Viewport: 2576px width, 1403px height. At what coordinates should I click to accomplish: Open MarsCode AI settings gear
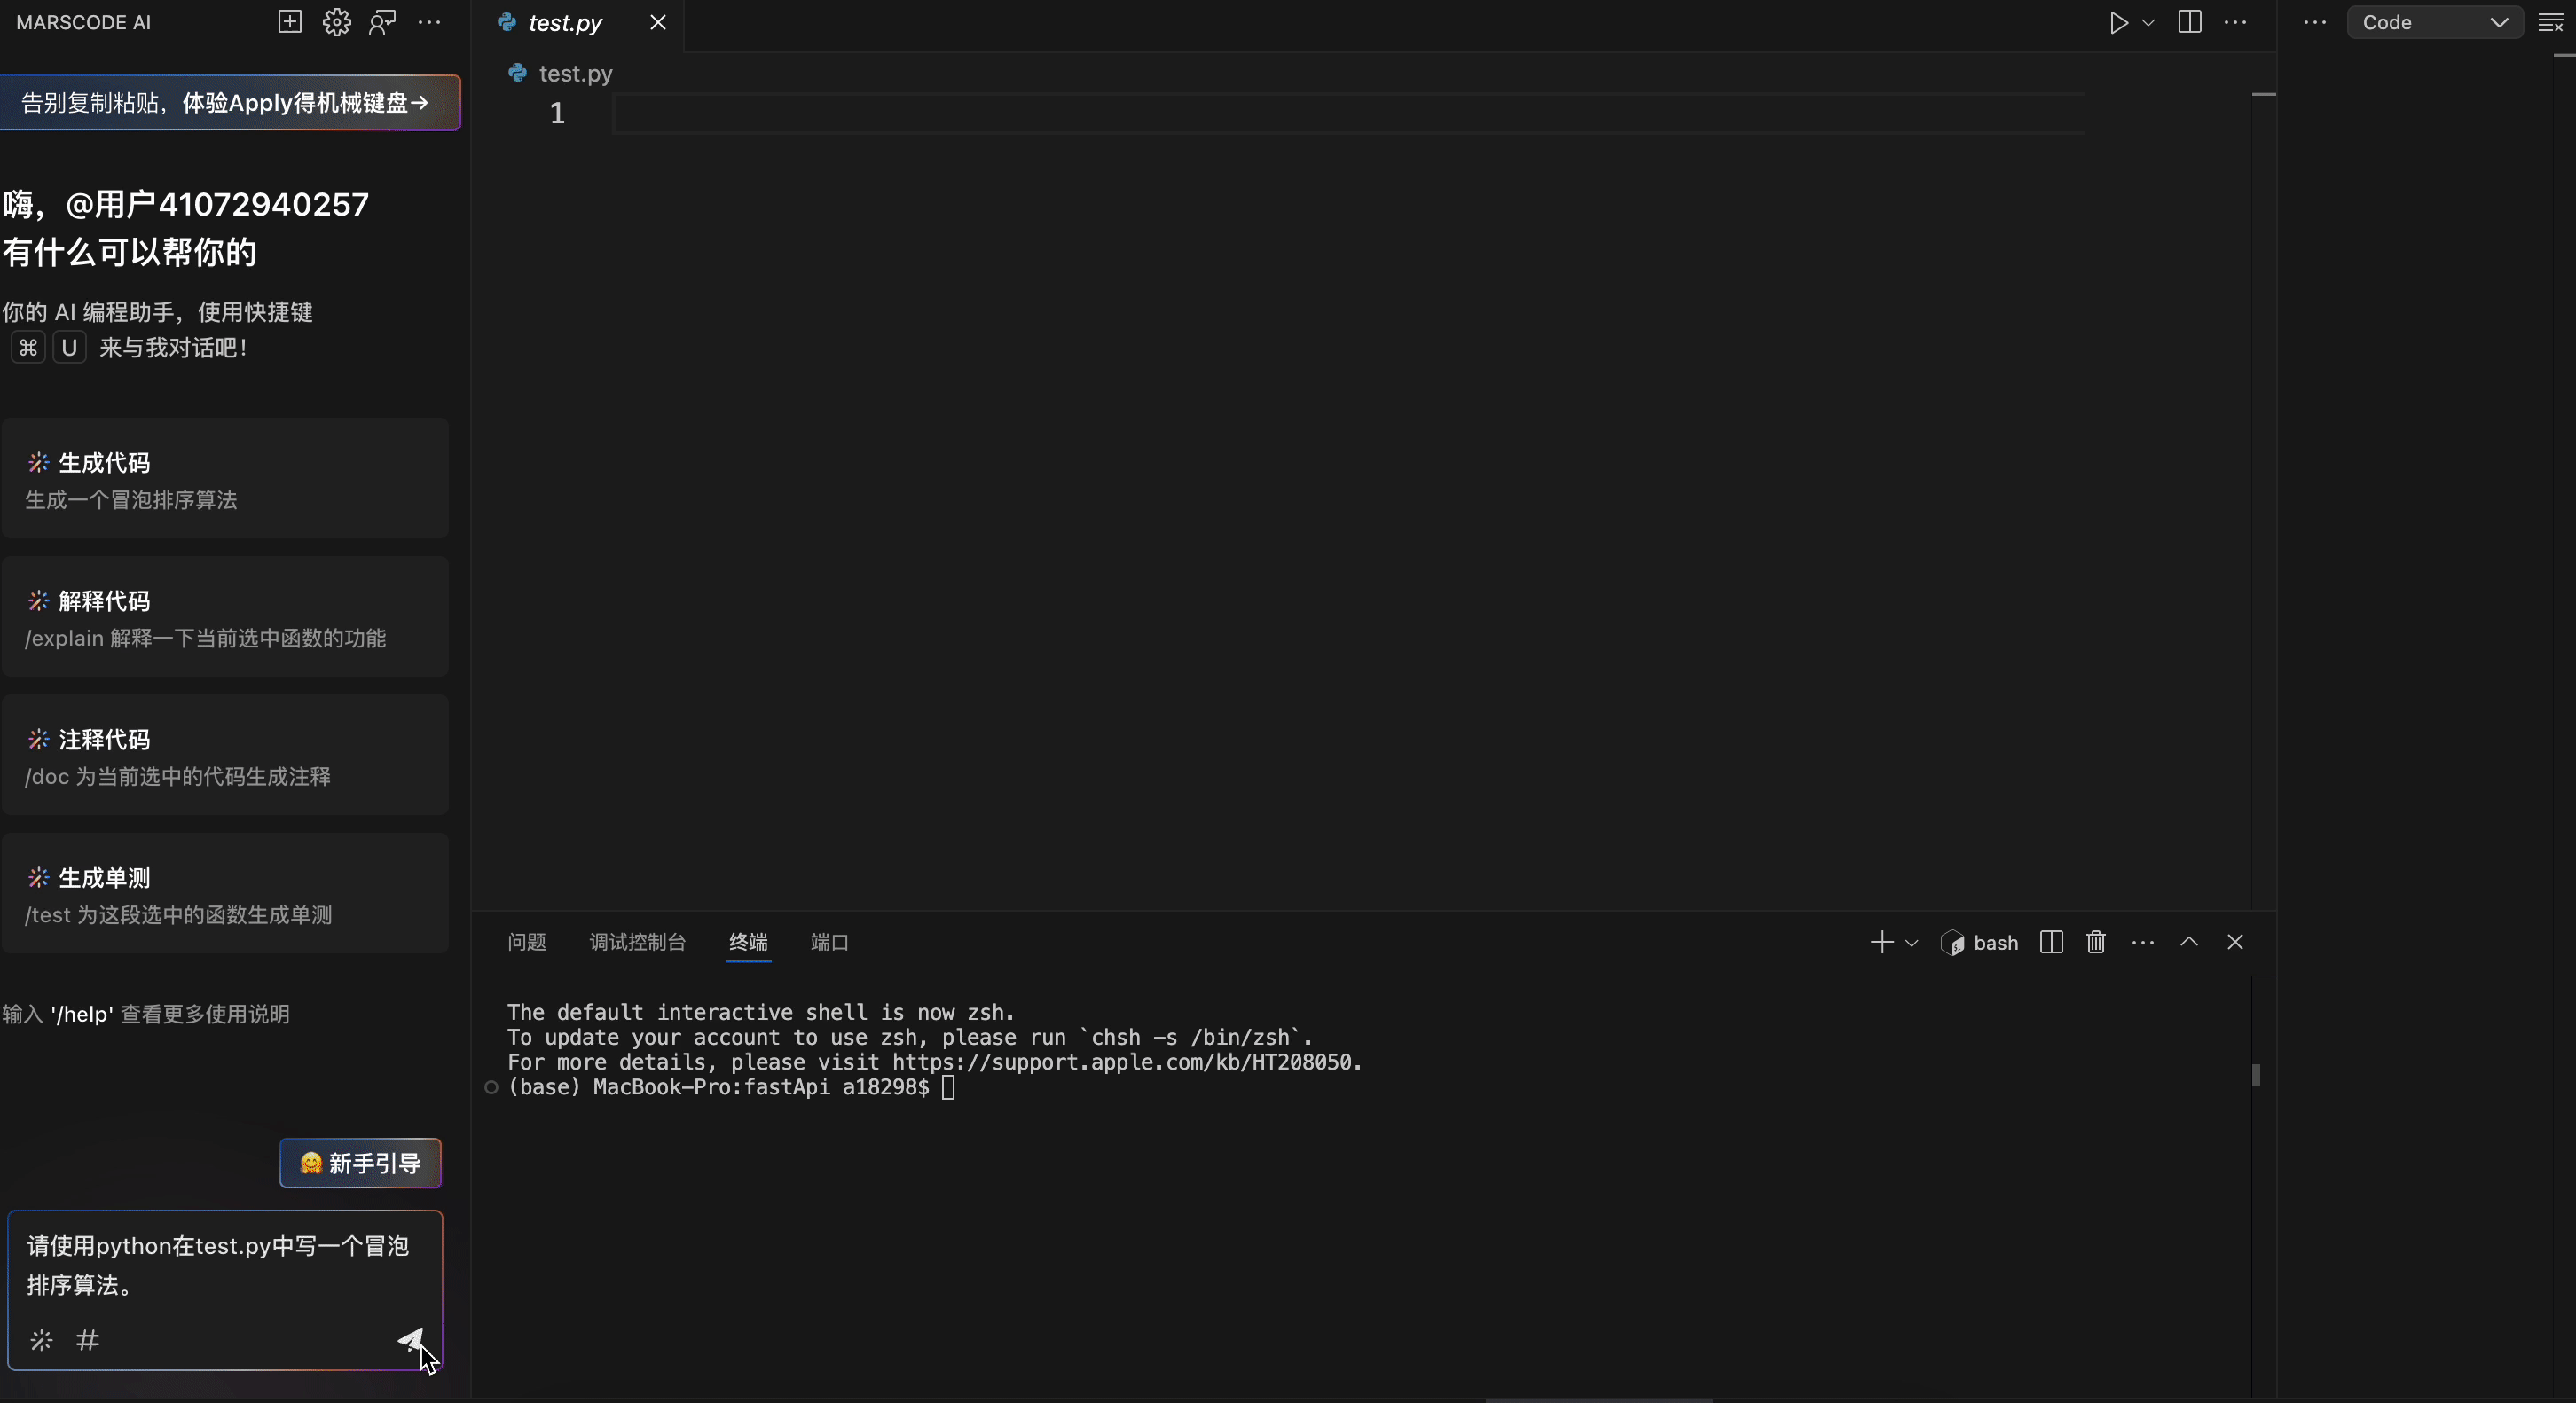coord(337,22)
